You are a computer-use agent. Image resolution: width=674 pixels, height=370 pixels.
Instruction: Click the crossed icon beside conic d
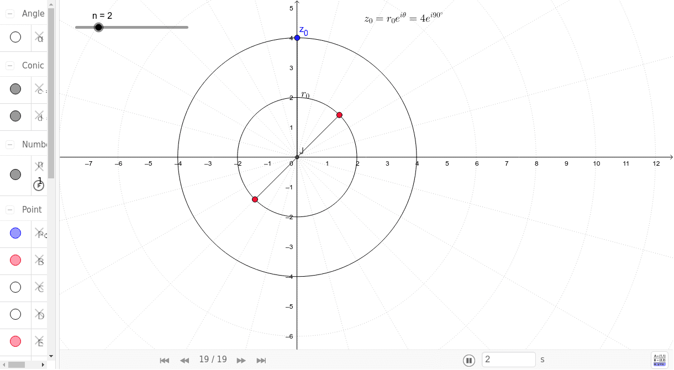pyautogui.click(x=39, y=115)
